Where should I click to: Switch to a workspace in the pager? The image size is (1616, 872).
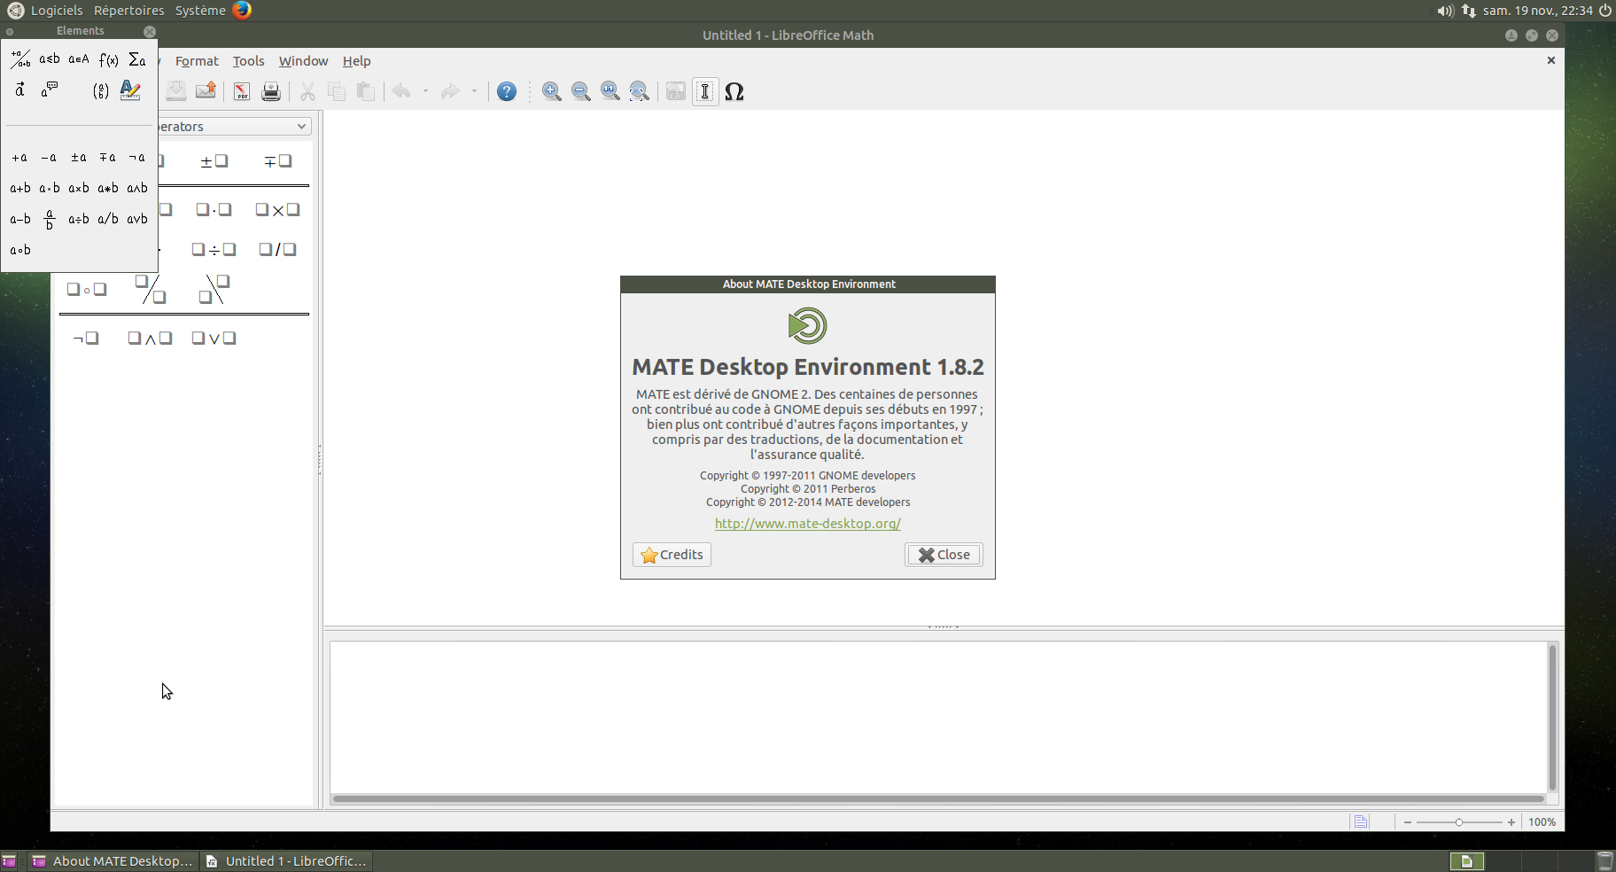pyautogui.click(x=1467, y=860)
